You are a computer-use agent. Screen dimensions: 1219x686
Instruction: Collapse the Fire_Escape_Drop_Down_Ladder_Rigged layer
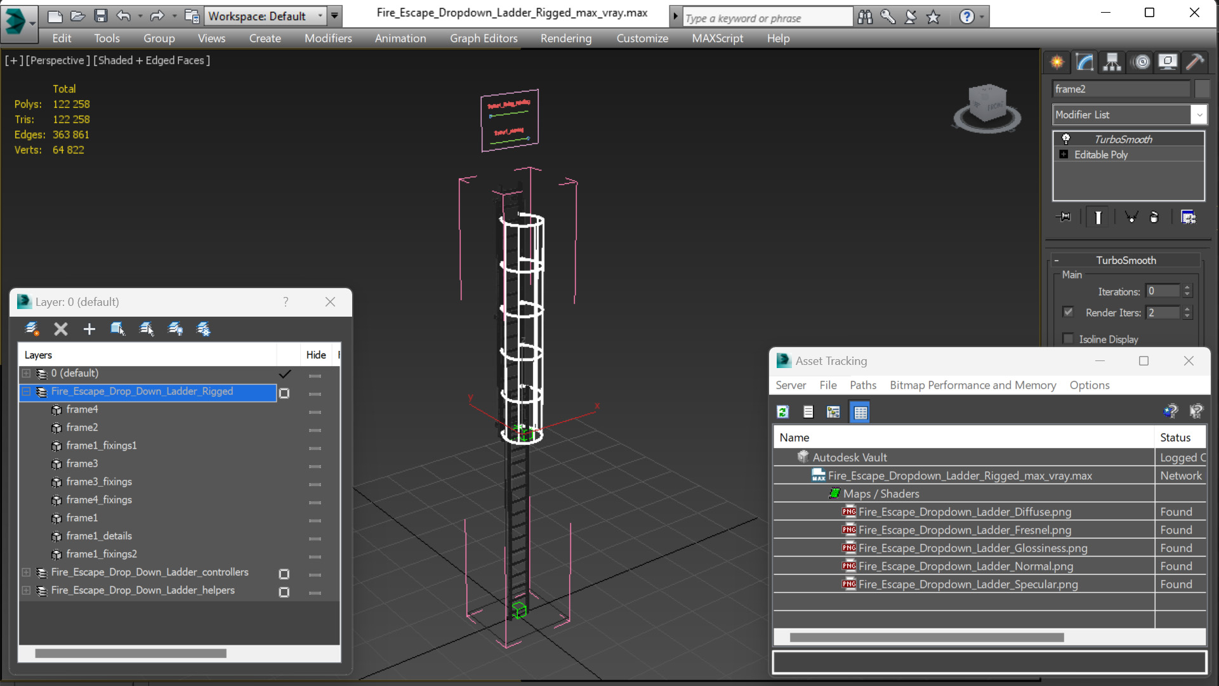tap(26, 392)
